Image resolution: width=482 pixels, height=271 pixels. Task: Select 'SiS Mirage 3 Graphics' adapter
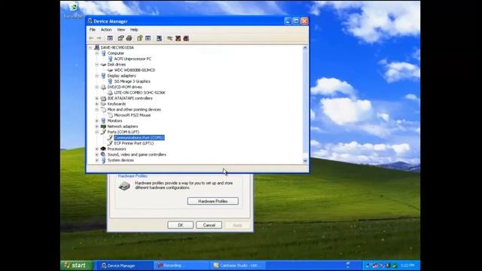coord(133,81)
